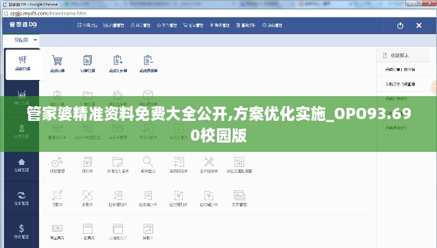Image resolution: width=437 pixels, height=248 pixels.
Task: Select the house warehouse tab in sidebar
Action: (x=22, y=165)
